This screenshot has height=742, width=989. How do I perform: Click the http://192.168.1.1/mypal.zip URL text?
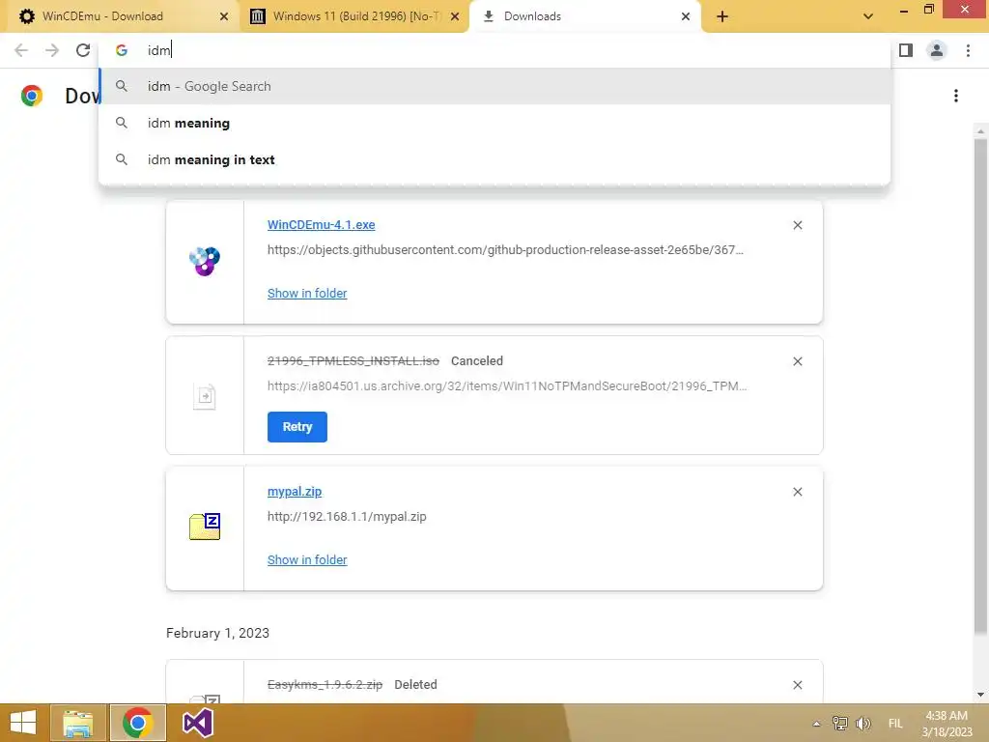(x=347, y=517)
